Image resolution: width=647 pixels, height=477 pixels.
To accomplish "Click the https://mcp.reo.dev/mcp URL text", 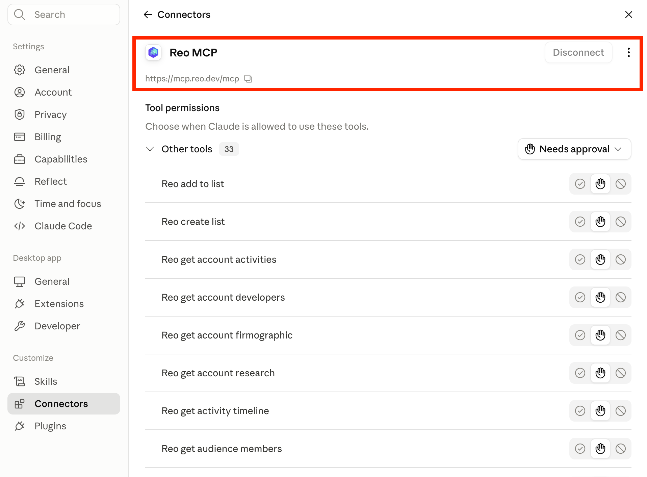I will (x=192, y=79).
